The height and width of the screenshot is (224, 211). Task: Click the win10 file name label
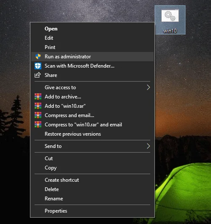coord(170,31)
